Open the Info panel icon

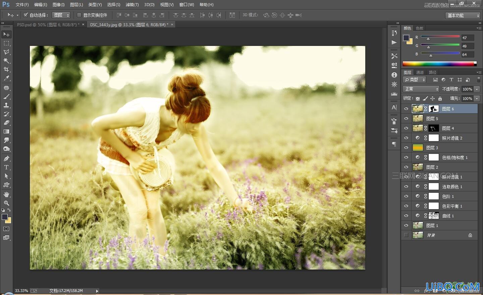coord(394,75)
